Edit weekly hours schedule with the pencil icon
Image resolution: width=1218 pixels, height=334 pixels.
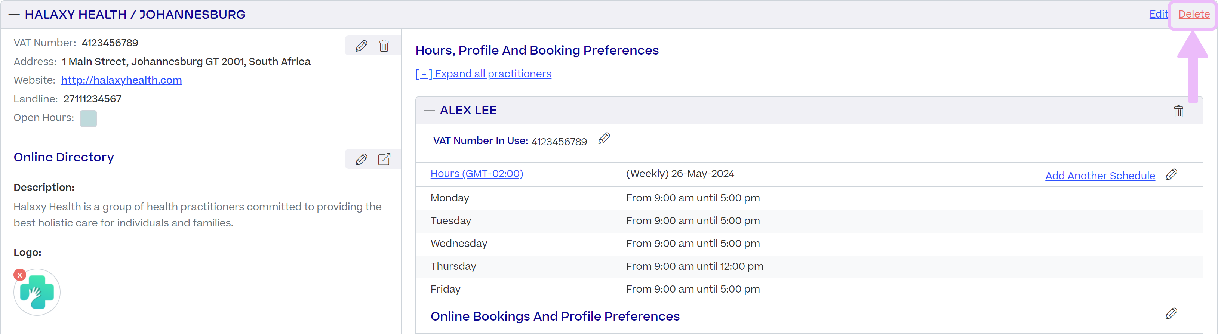[x=1171, y=174]
